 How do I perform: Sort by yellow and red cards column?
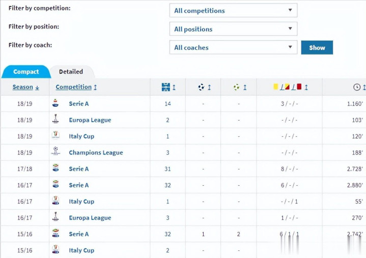pyautogui.click(x=290, y=87)
